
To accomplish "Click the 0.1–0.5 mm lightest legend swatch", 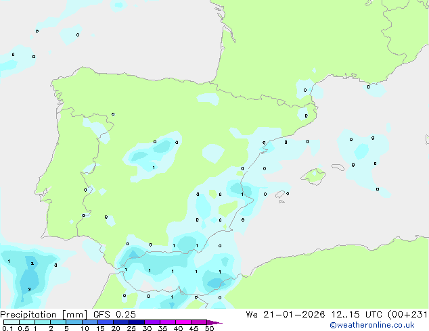I will pyautogui.click(x=12, y=322).
